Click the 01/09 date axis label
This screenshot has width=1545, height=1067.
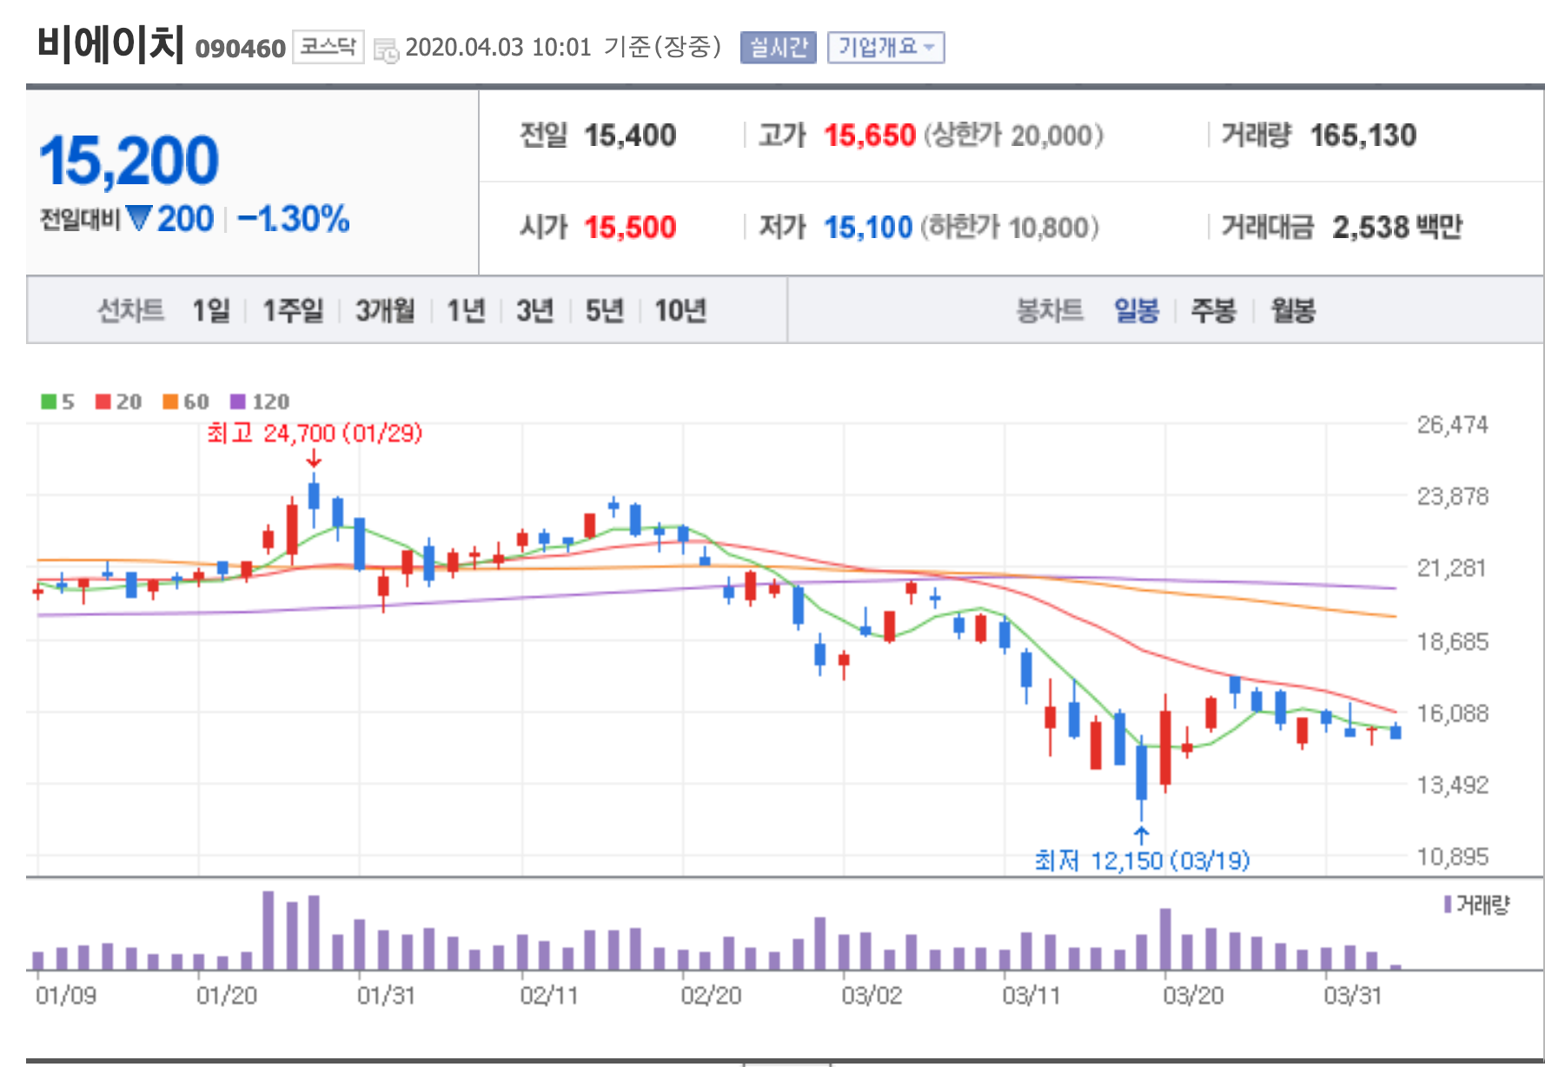(x=65, y=996)
